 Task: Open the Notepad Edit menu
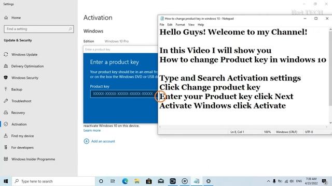tap(170, 25)
